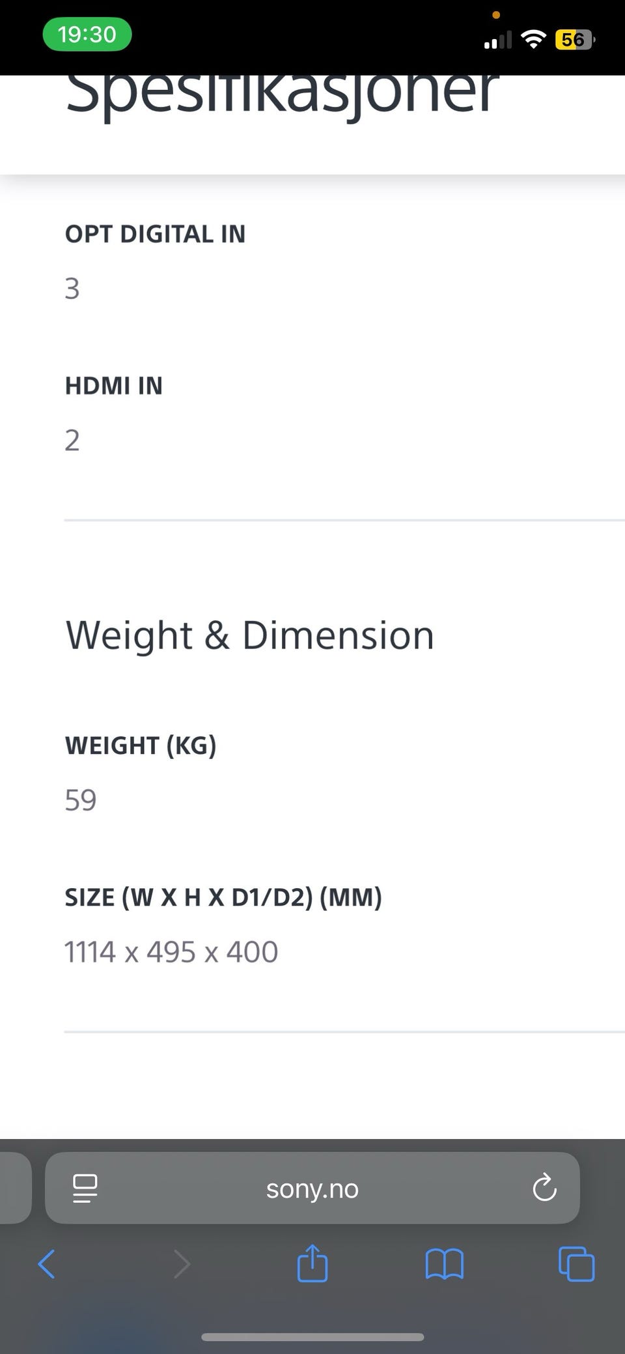Viewport: 625px width, 1354px height.
Task: Tap the WEIGHT (KG) value 59
Action: click(81, 800)
